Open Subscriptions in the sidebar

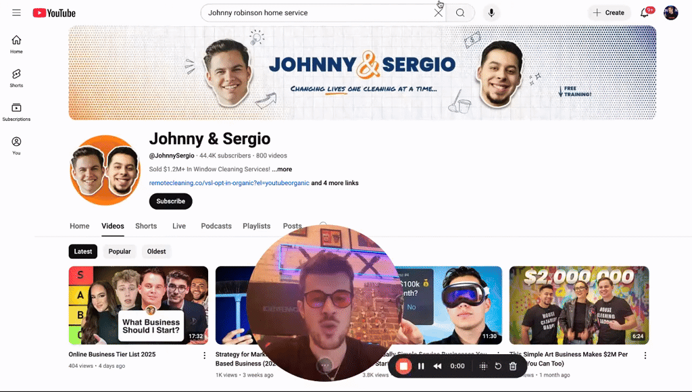(x=16, y=112)
